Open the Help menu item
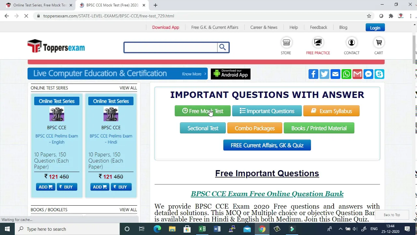The width and height of the screenshot is (417, 235). point(294,27)
